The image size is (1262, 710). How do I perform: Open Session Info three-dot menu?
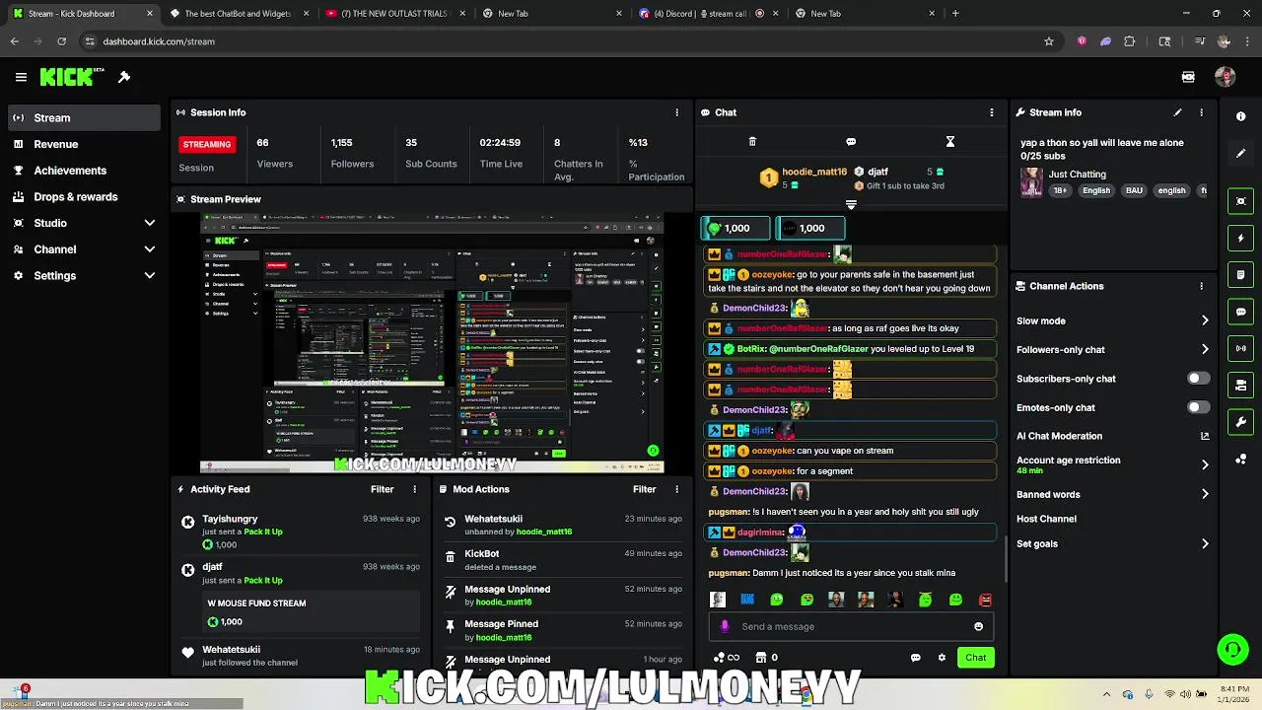coord(676,112)
